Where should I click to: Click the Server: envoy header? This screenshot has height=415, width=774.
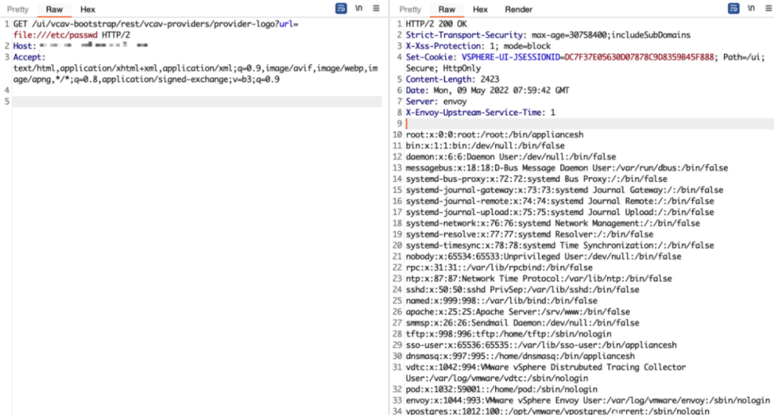(438, 102)
